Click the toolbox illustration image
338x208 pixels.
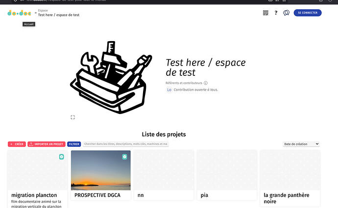(x=111, y=77)
